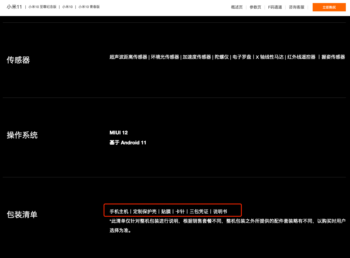The width and height of the screenshot is (350, 258).
Task: Click 电子罗盘 in sensor list
Action: 242,57
